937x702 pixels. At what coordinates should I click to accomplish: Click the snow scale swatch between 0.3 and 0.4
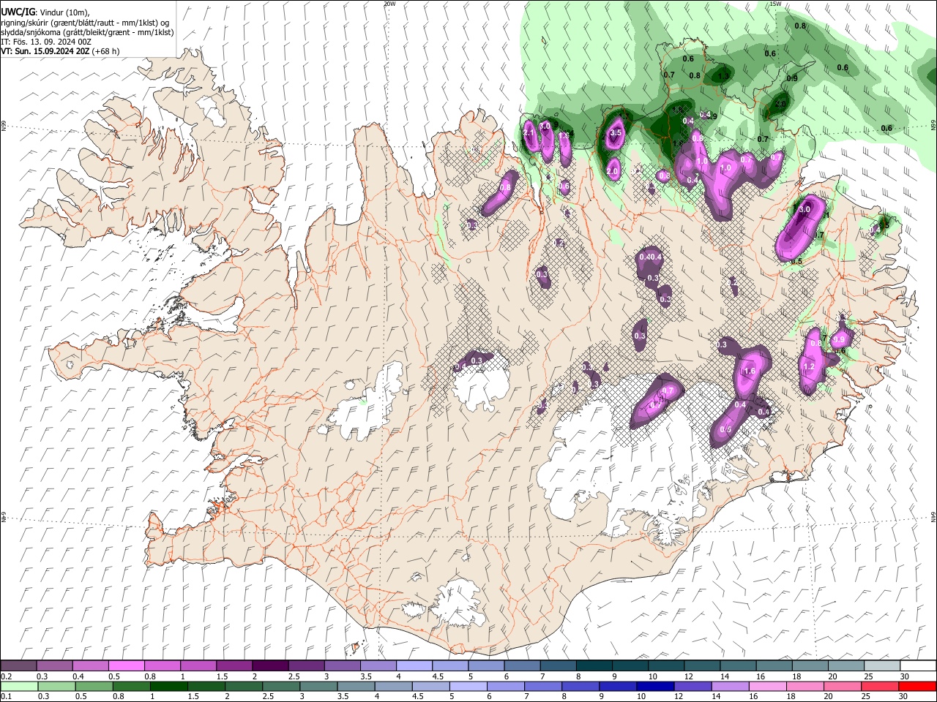(x=55, y=666)
